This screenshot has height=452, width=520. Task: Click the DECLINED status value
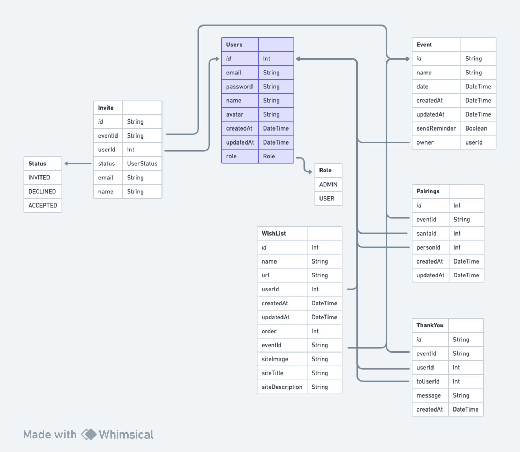[43, 191]
